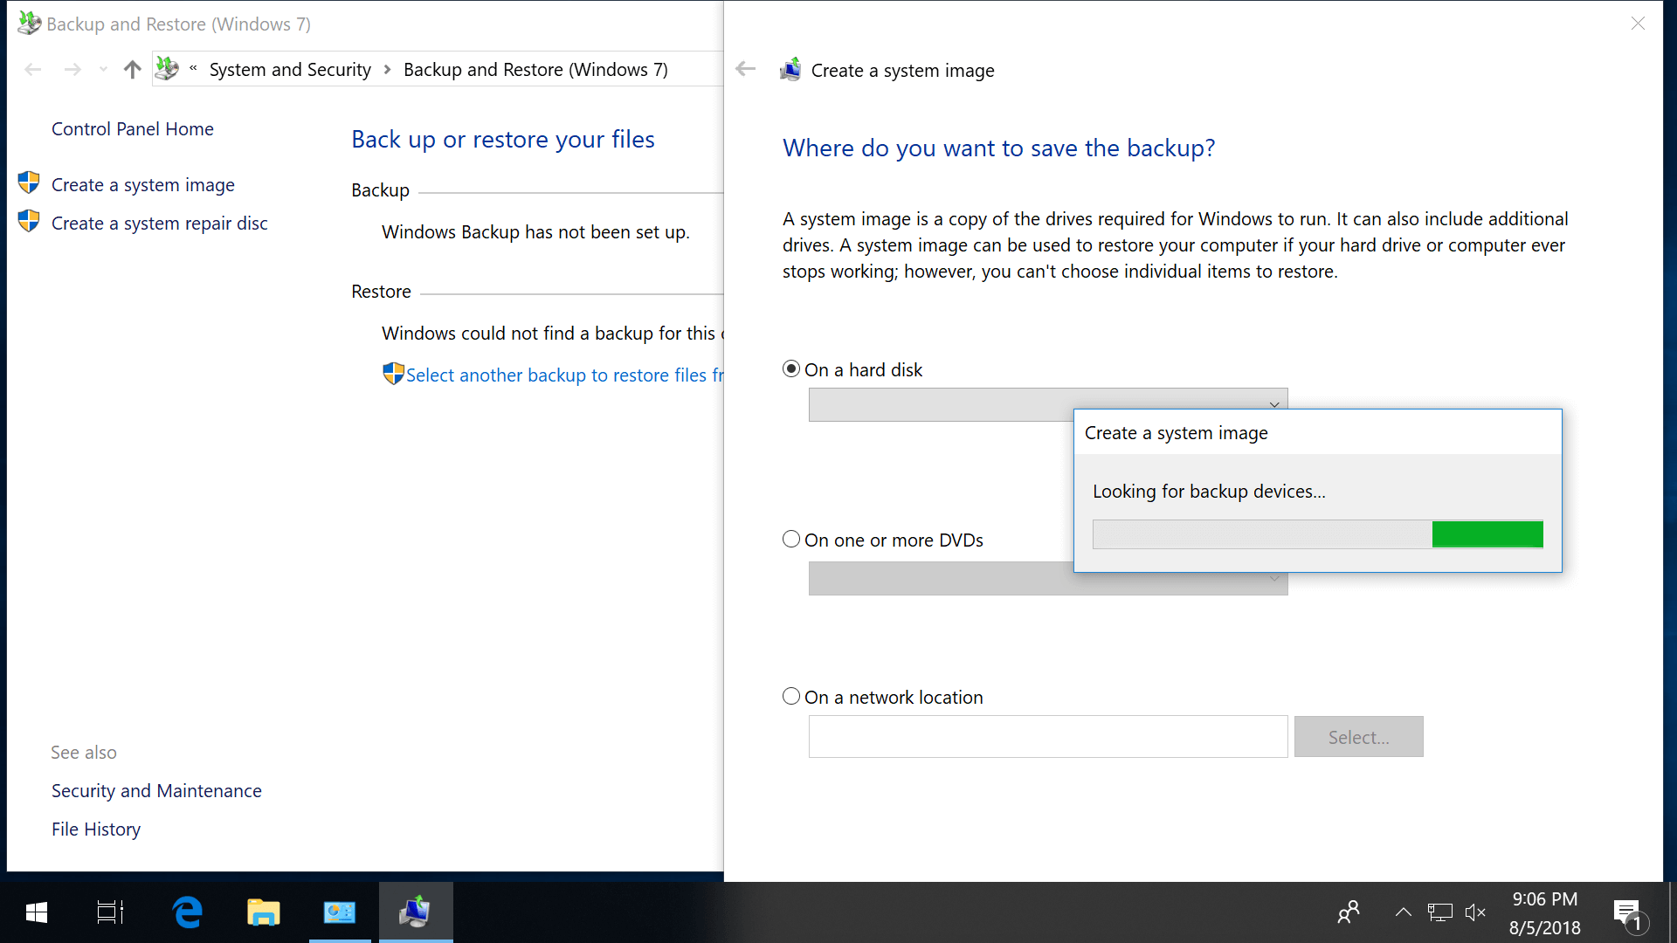Click 'Where do you want to save the backup?' heading
This screenshot has height=943, width=1677.
coord(999,148)
